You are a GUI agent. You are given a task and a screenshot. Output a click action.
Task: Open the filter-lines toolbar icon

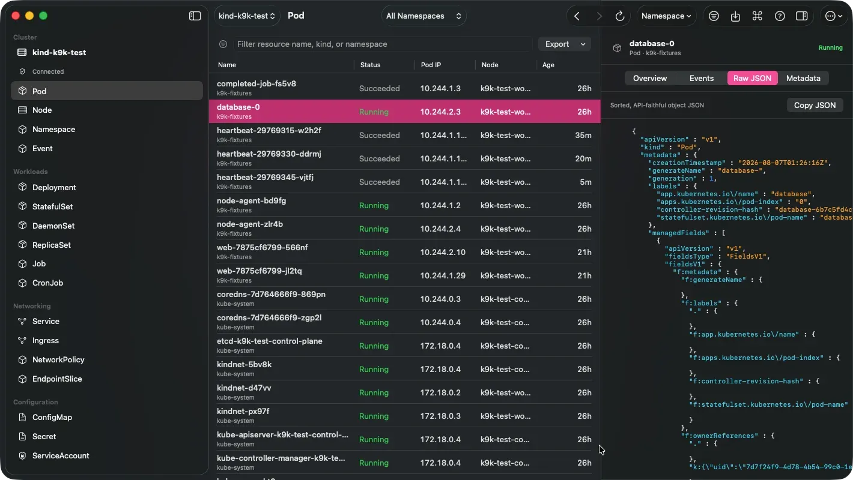click(x=714, y=16)
